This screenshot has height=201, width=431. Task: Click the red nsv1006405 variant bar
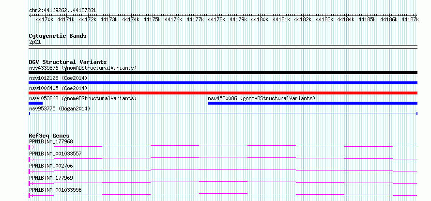[x=223, y=93]
